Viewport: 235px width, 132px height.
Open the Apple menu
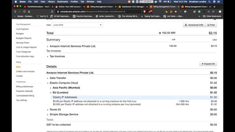[x=15, y=1]
